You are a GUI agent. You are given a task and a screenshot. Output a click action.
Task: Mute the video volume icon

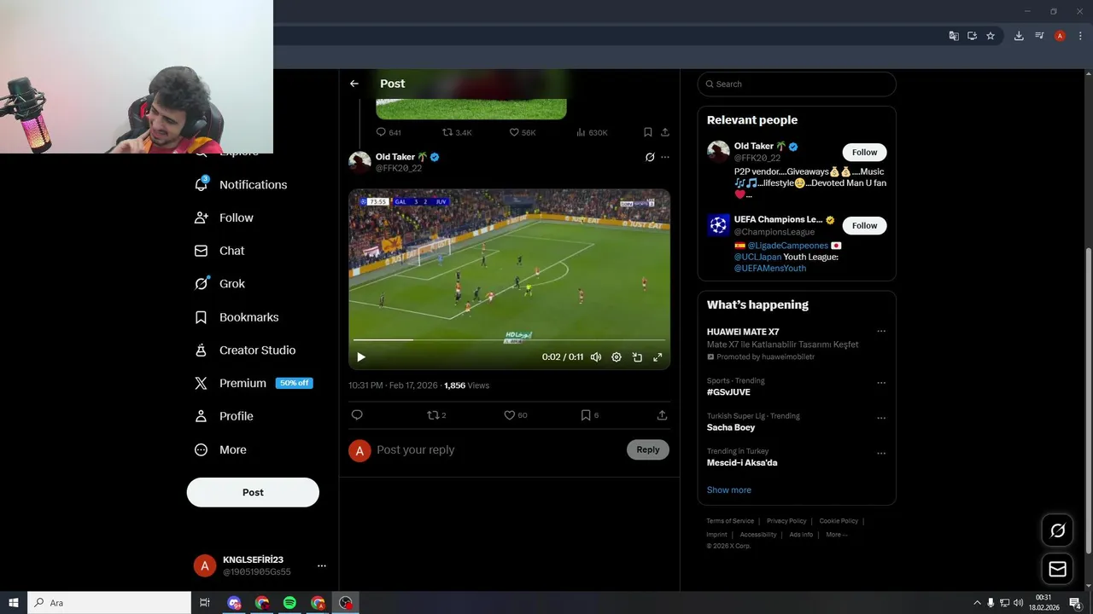point(596,357)
